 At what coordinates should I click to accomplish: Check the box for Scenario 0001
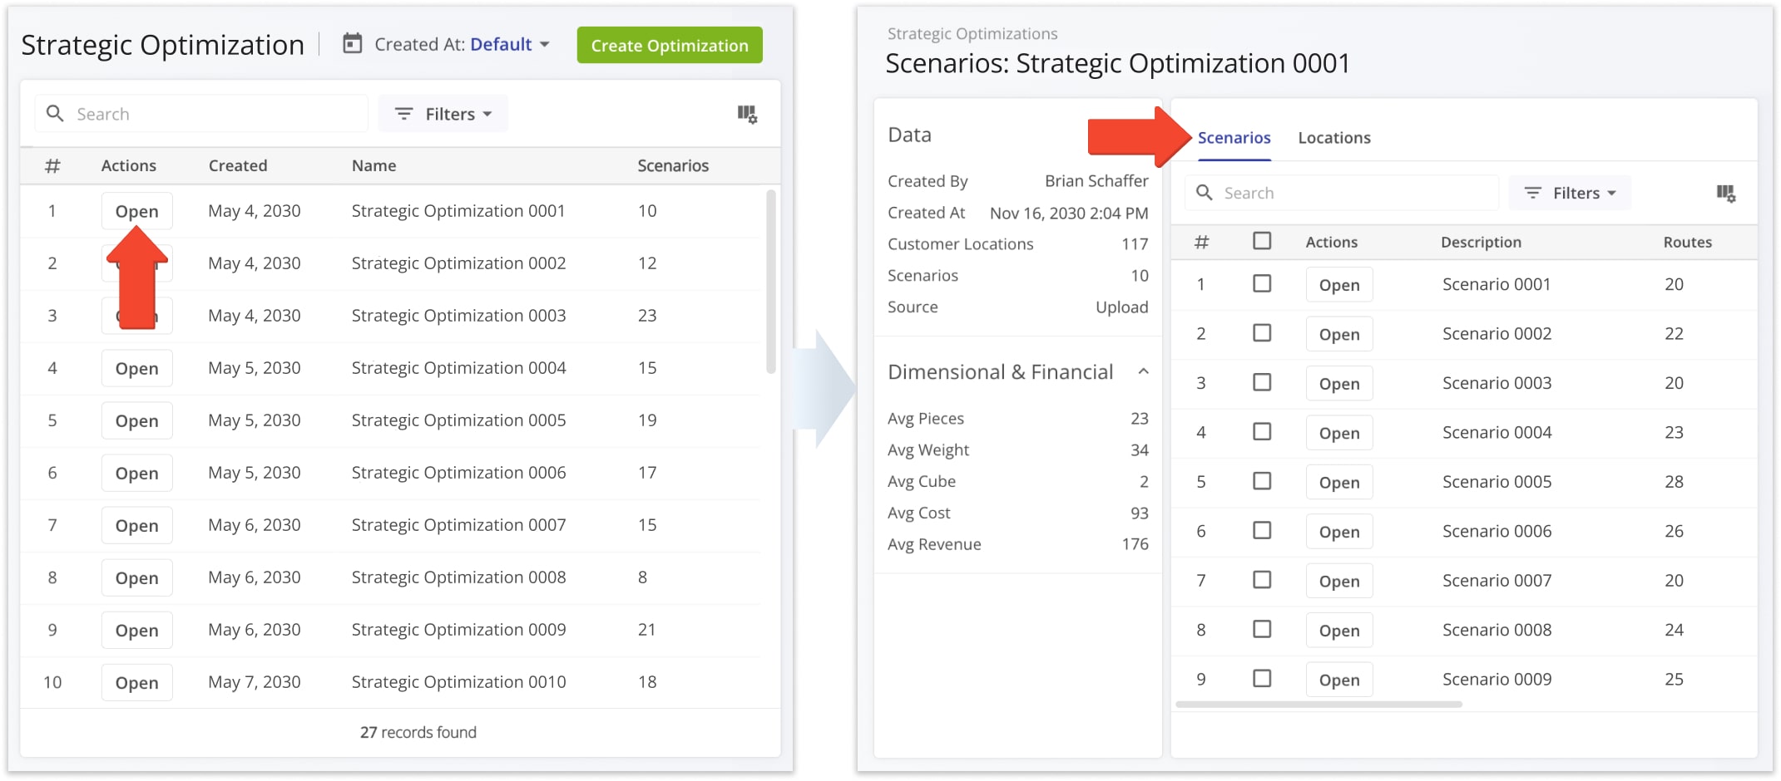coord(1262,284)
